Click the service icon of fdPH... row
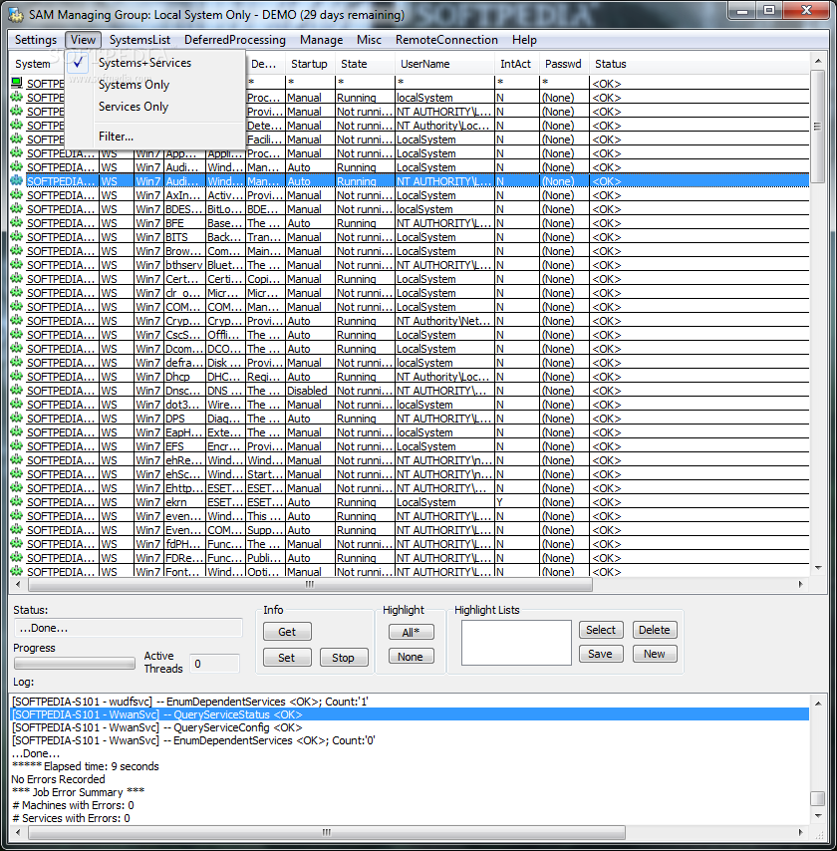 click(x=17, y=543)
